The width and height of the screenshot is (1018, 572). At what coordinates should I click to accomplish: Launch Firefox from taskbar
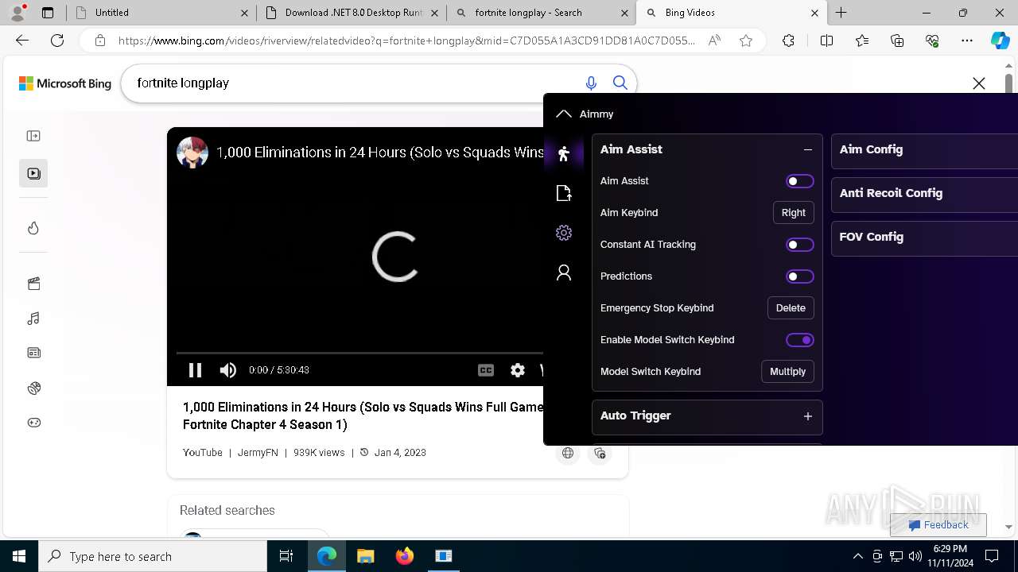405,556
